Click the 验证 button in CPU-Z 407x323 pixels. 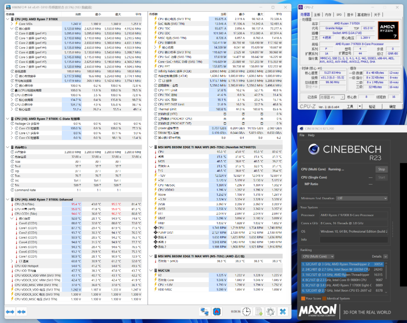pos(372,107)
